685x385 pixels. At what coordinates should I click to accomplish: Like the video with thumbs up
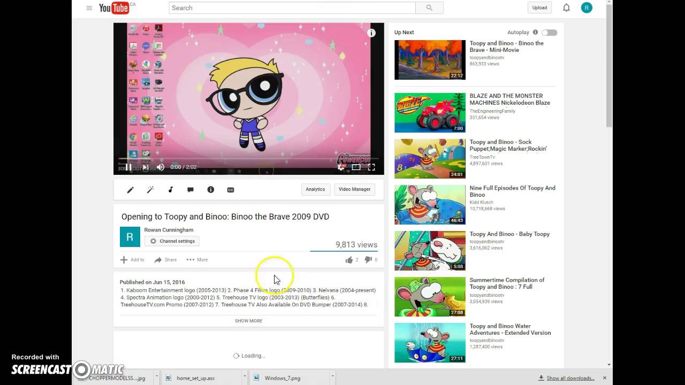pyautogui.click(x=349, y=260)
